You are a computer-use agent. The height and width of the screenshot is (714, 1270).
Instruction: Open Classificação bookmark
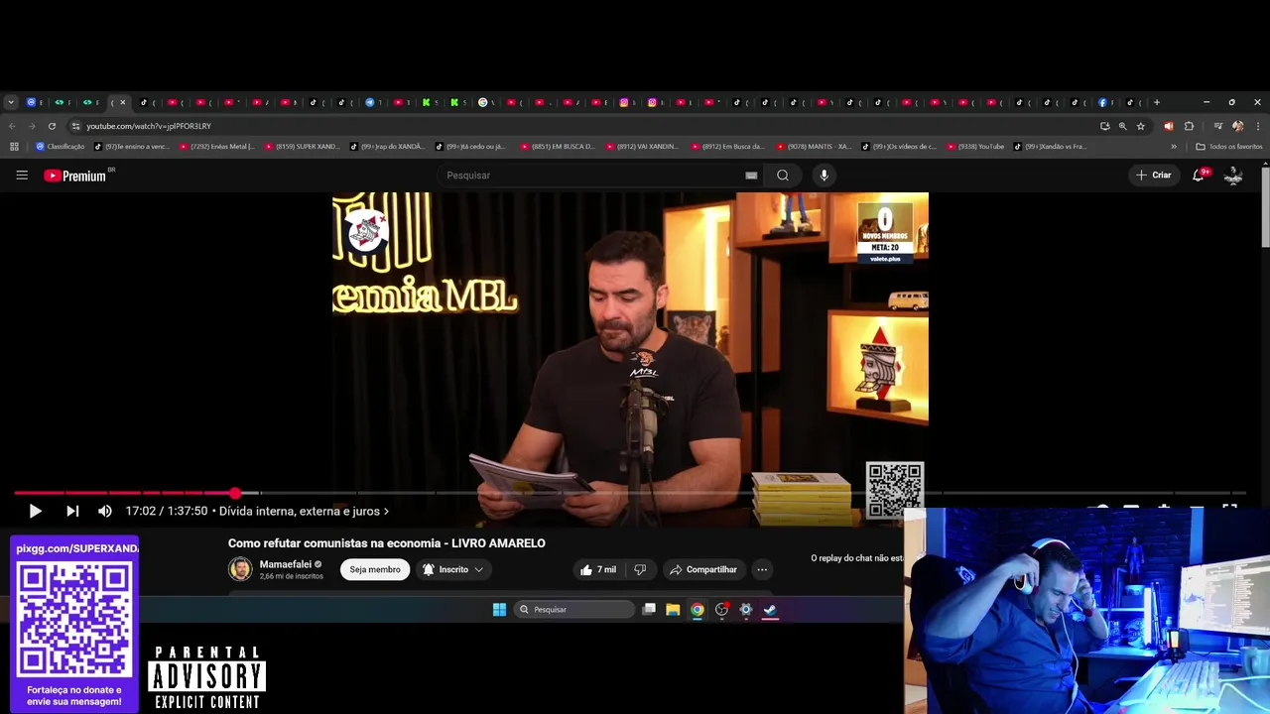tap(60, 147)
